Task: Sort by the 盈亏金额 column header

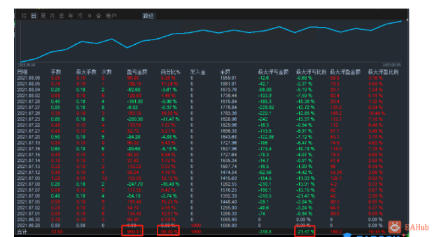Action: [x=137, y=72]
